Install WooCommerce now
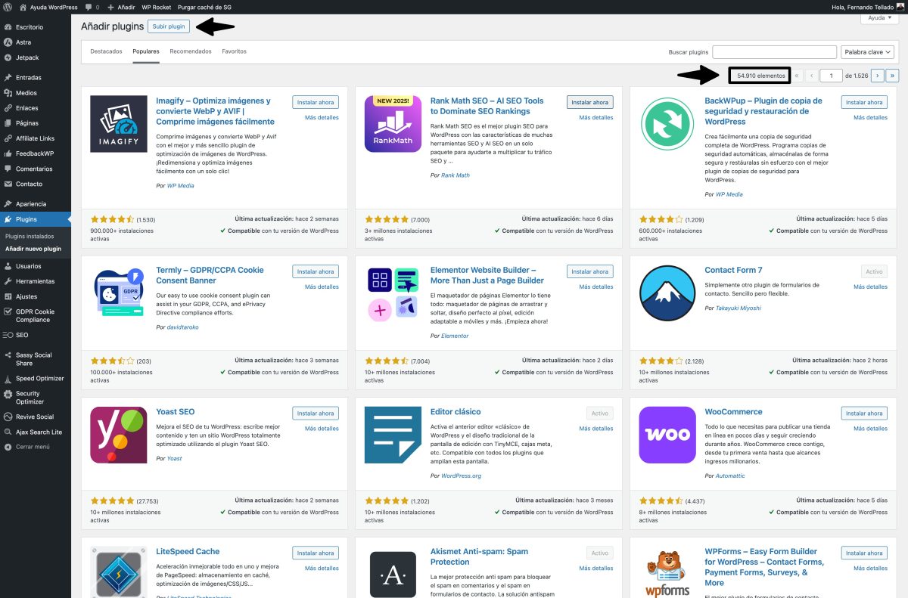The width and height of the screenshot is (908, 598). click(864, 414)
